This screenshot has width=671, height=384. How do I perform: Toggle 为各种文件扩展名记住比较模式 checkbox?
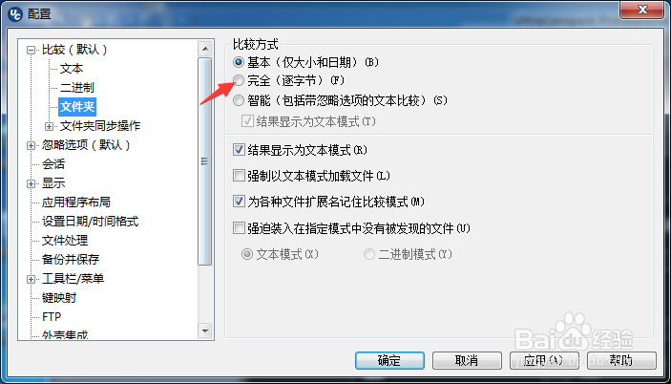click(x=239, y=202)
